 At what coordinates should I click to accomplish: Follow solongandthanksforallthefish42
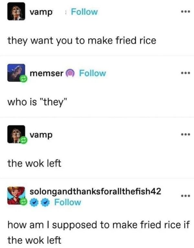pos(68,202)
